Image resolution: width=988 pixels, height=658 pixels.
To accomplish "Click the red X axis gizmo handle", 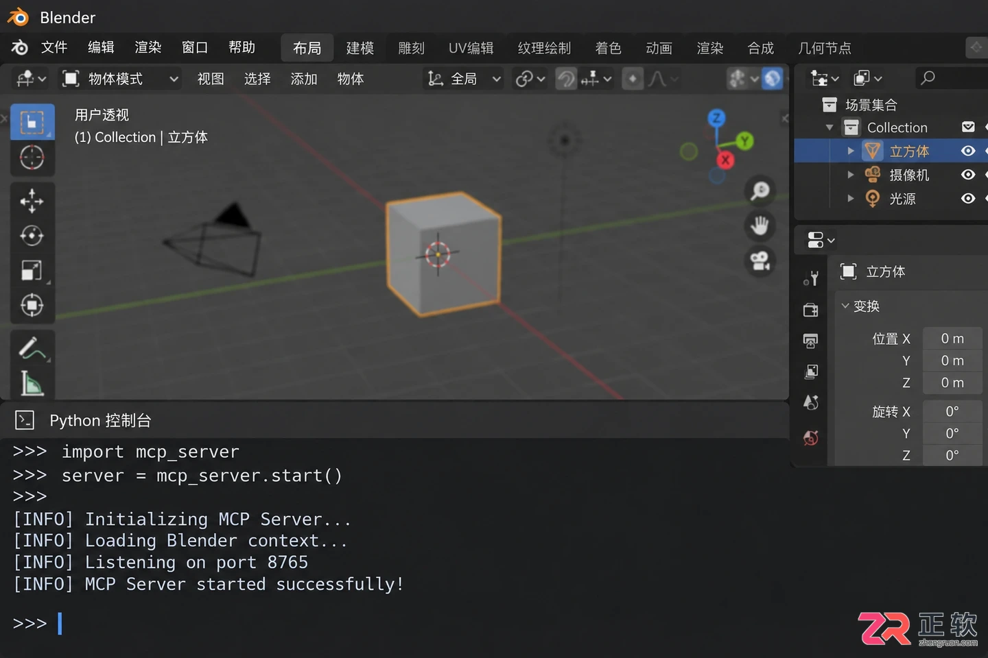I will (x=725, y=160).
